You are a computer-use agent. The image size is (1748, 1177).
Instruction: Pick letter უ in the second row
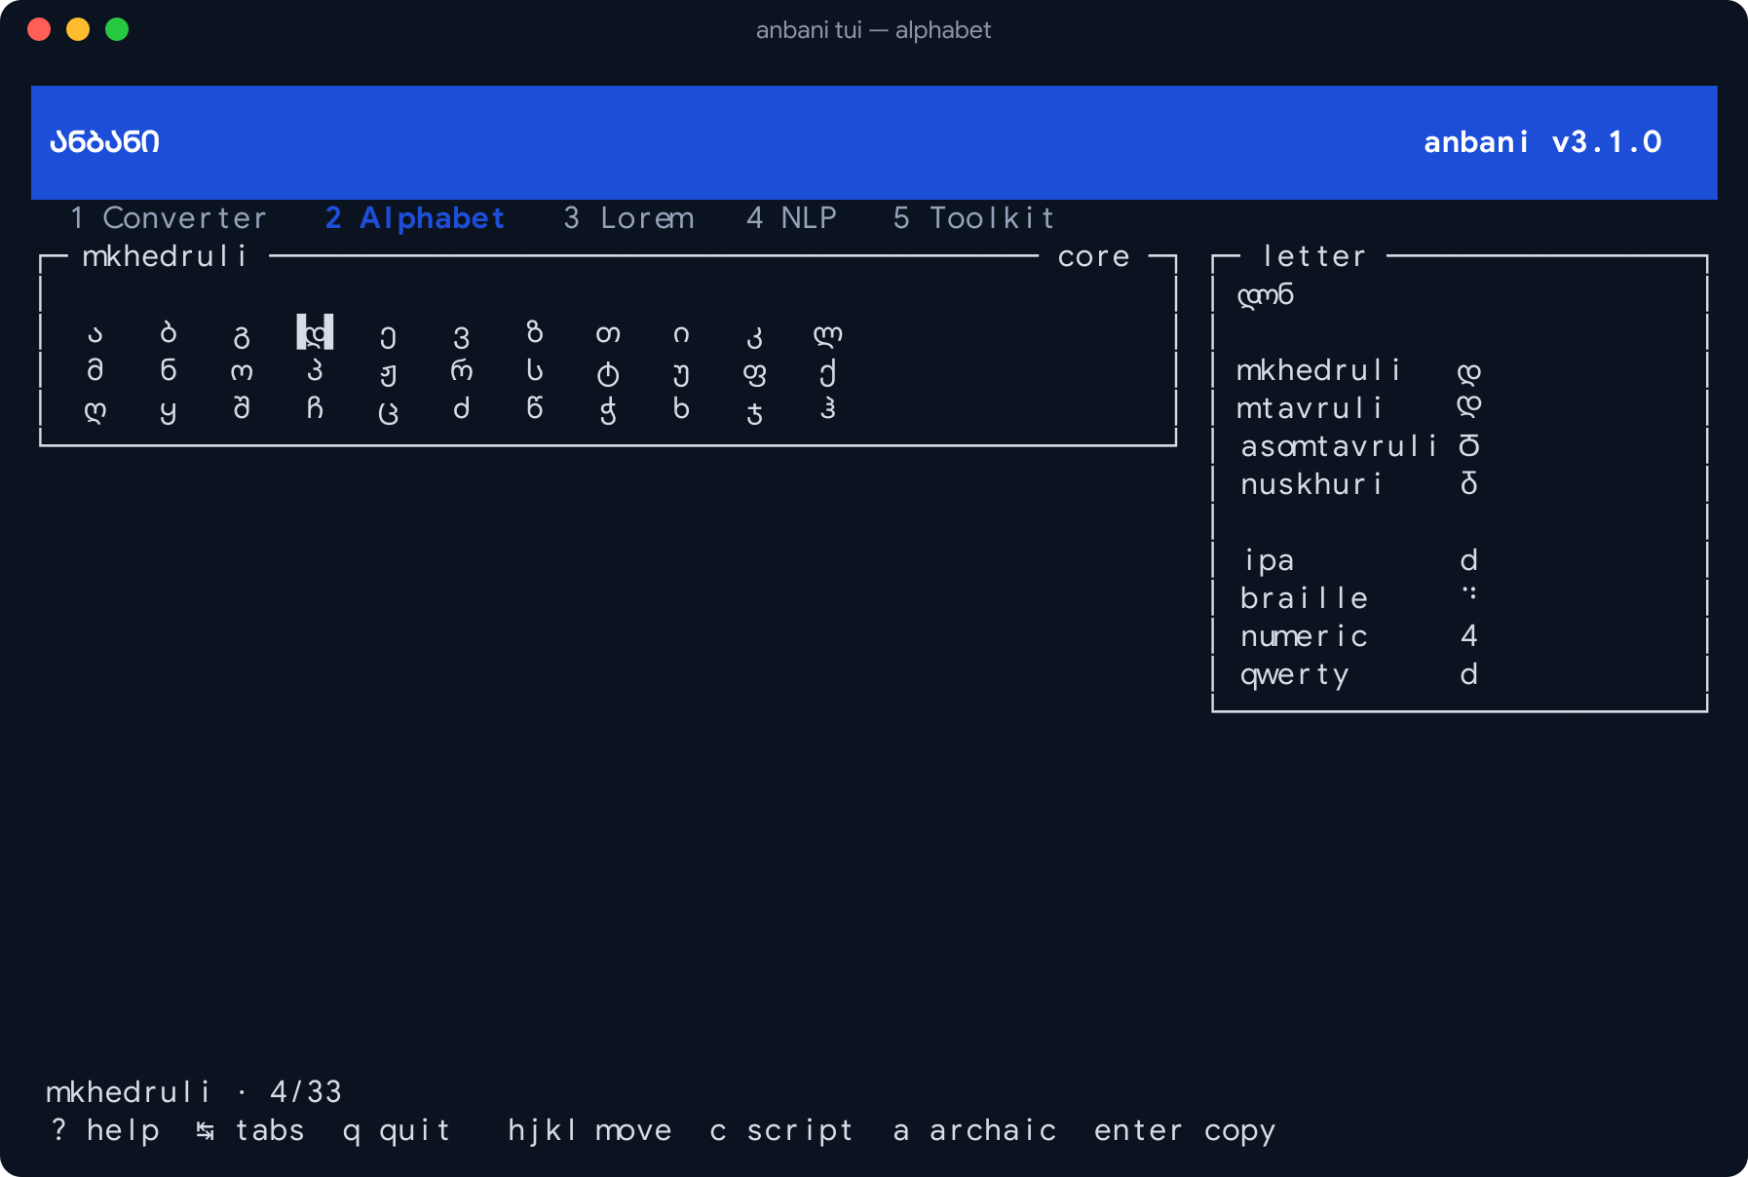tap(681, 374)
